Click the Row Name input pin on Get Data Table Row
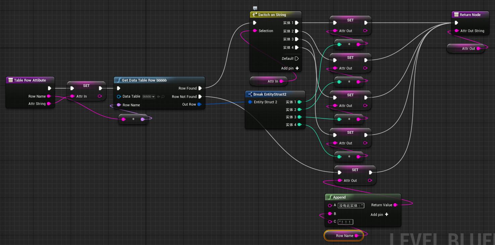This screenshot has height=245, width=495. coord(119,105)
